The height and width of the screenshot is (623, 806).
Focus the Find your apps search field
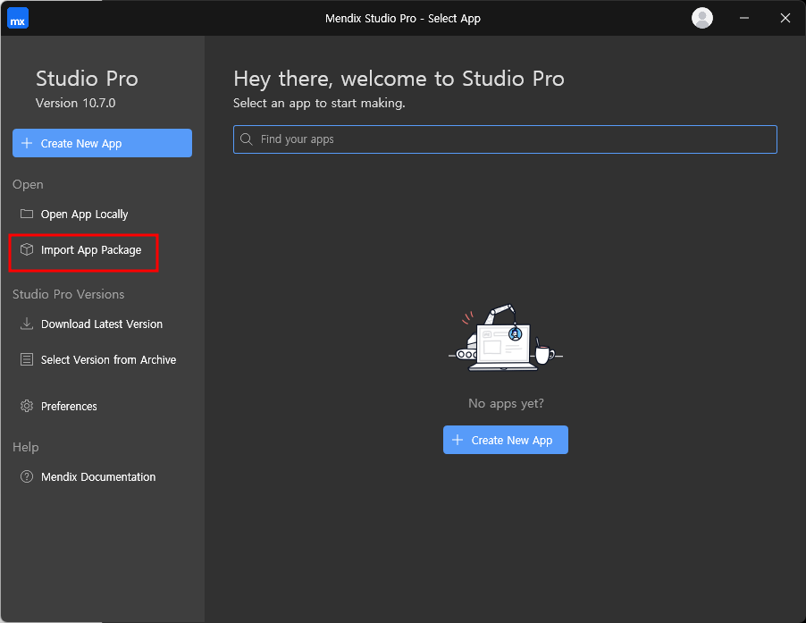coord(505,139)
